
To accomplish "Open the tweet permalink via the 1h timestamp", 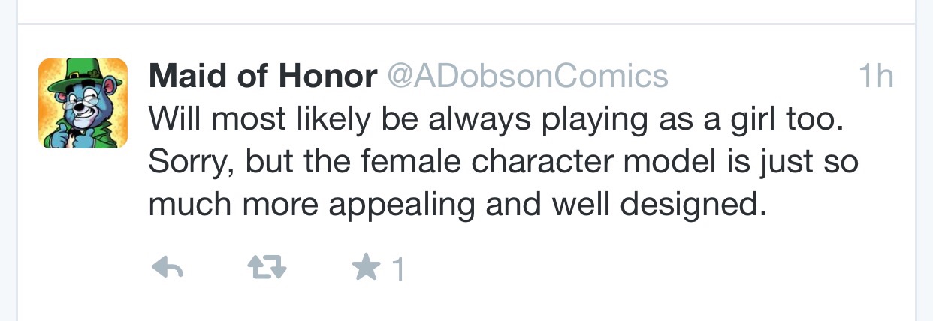I will pos(875,76).
